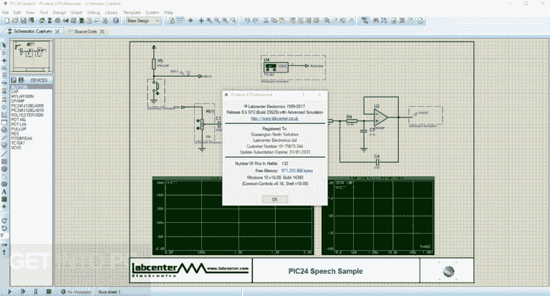Open the Design menu
This screenshot has height=296, width=550.
59,12
